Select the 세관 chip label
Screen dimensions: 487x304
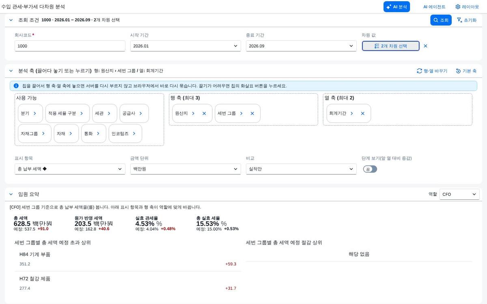pos(99,113)
